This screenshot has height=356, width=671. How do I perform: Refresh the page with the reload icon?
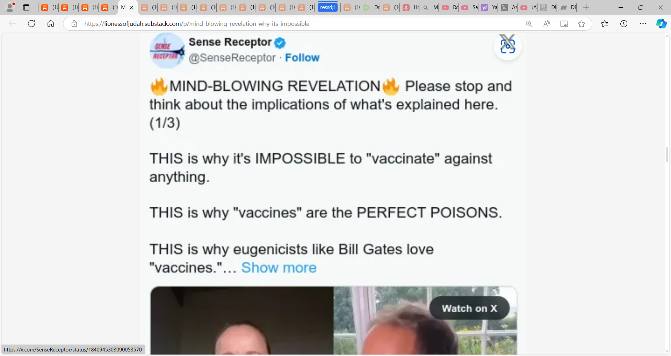[31, 24]
